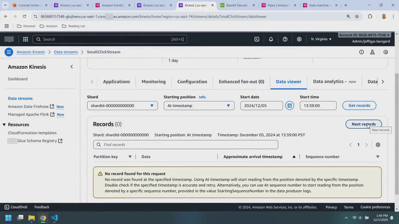Open Windows Start menu
The image size is (399, 224).
point(8,218)
